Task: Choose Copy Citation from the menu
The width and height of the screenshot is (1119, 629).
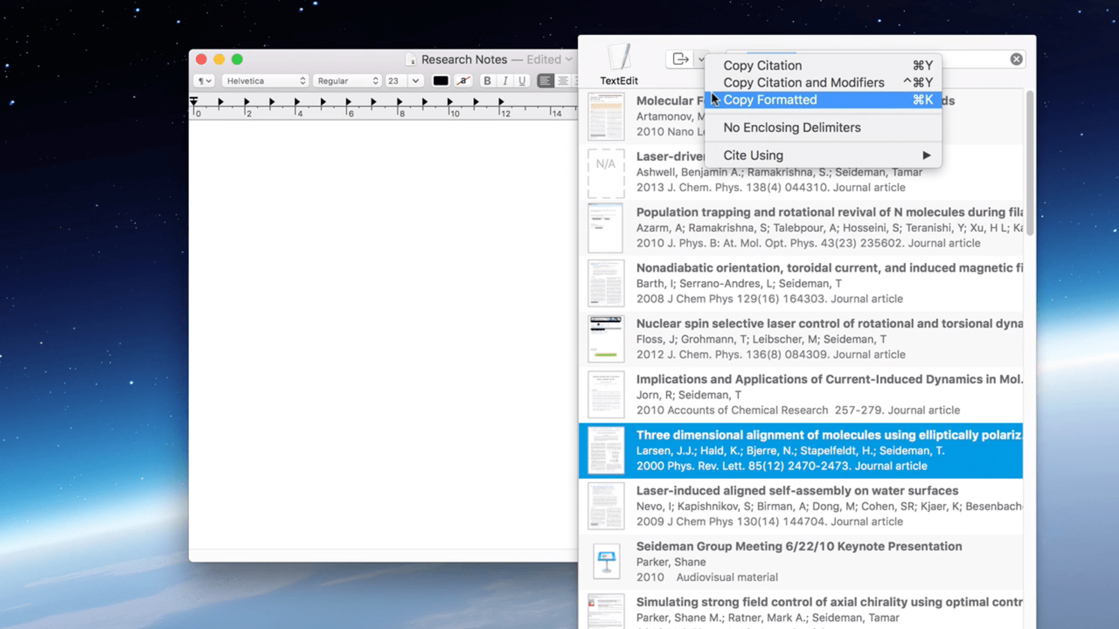Action: click(762, 65)
